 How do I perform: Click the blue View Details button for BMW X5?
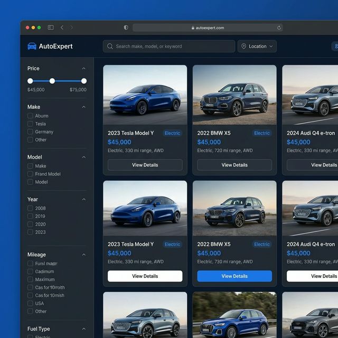tap(234, 276)
